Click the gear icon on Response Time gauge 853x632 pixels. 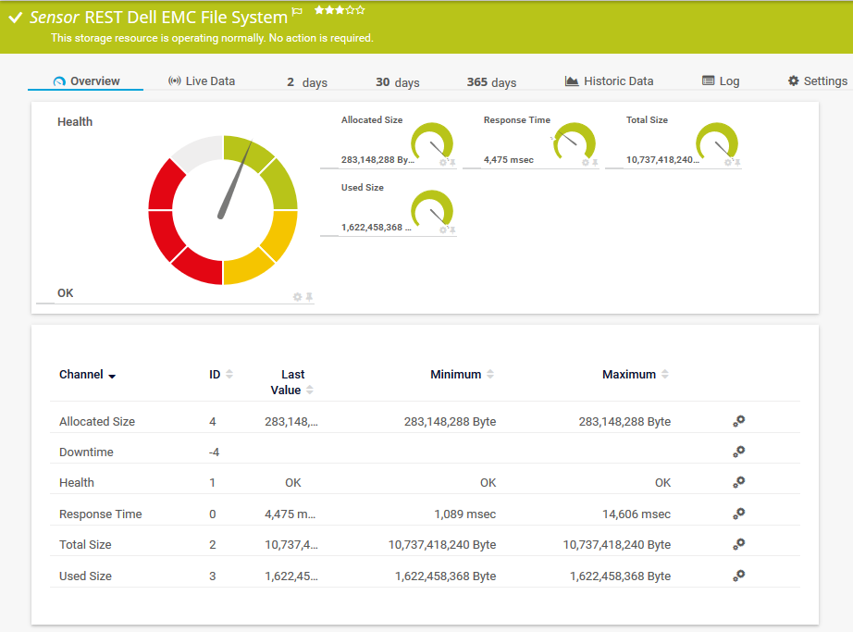tap(585, 163)
